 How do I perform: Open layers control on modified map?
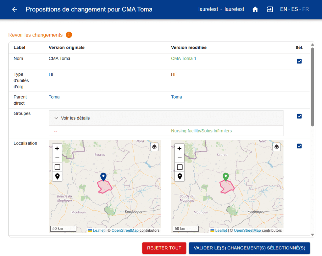click(276, 147)
